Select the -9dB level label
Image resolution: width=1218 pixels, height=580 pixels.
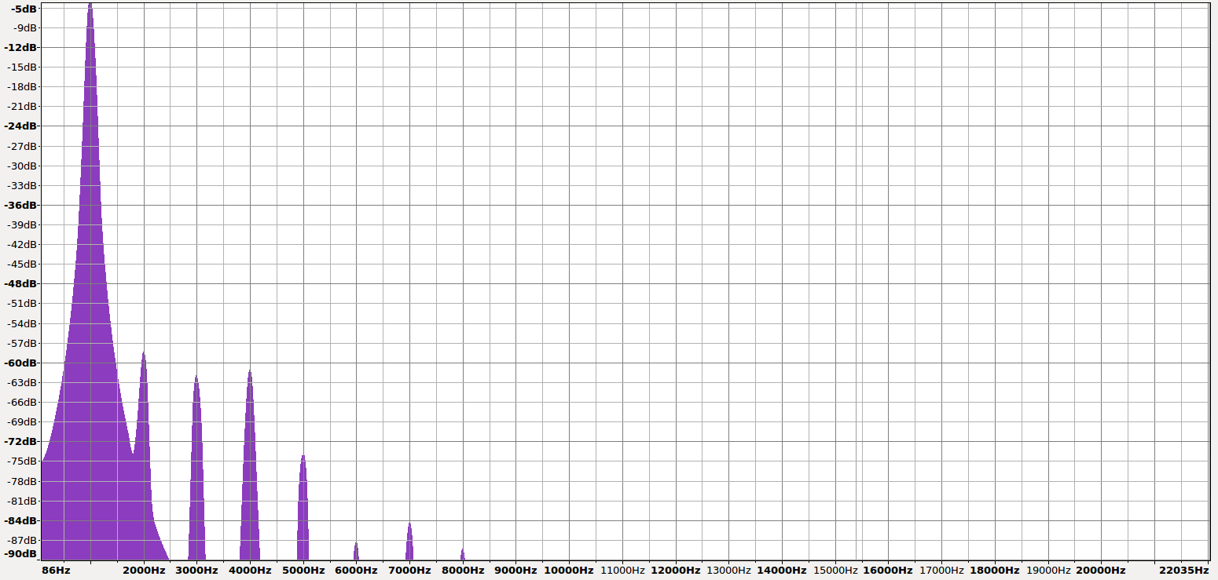coord(24,27)
